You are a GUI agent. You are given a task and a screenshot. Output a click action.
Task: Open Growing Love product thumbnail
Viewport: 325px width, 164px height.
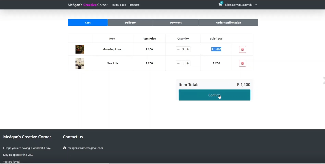click(80, 49)
